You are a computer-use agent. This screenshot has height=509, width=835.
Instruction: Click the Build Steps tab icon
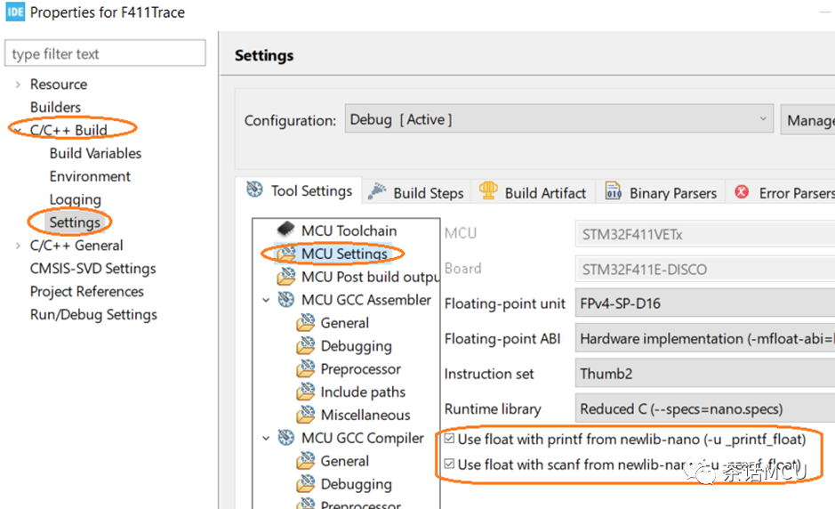point(376,190)
